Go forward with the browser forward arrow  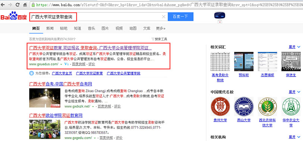coord(10,4)
